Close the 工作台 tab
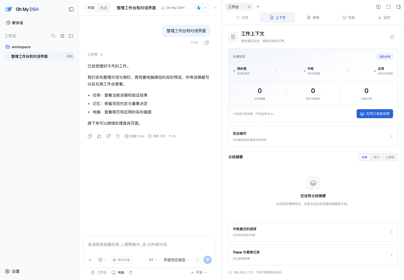This screenshot has height=280, width=404. [x=249, y=7]
